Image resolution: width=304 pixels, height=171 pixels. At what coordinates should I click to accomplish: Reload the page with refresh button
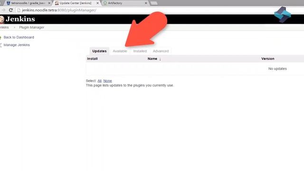click(x=11, y=10)
